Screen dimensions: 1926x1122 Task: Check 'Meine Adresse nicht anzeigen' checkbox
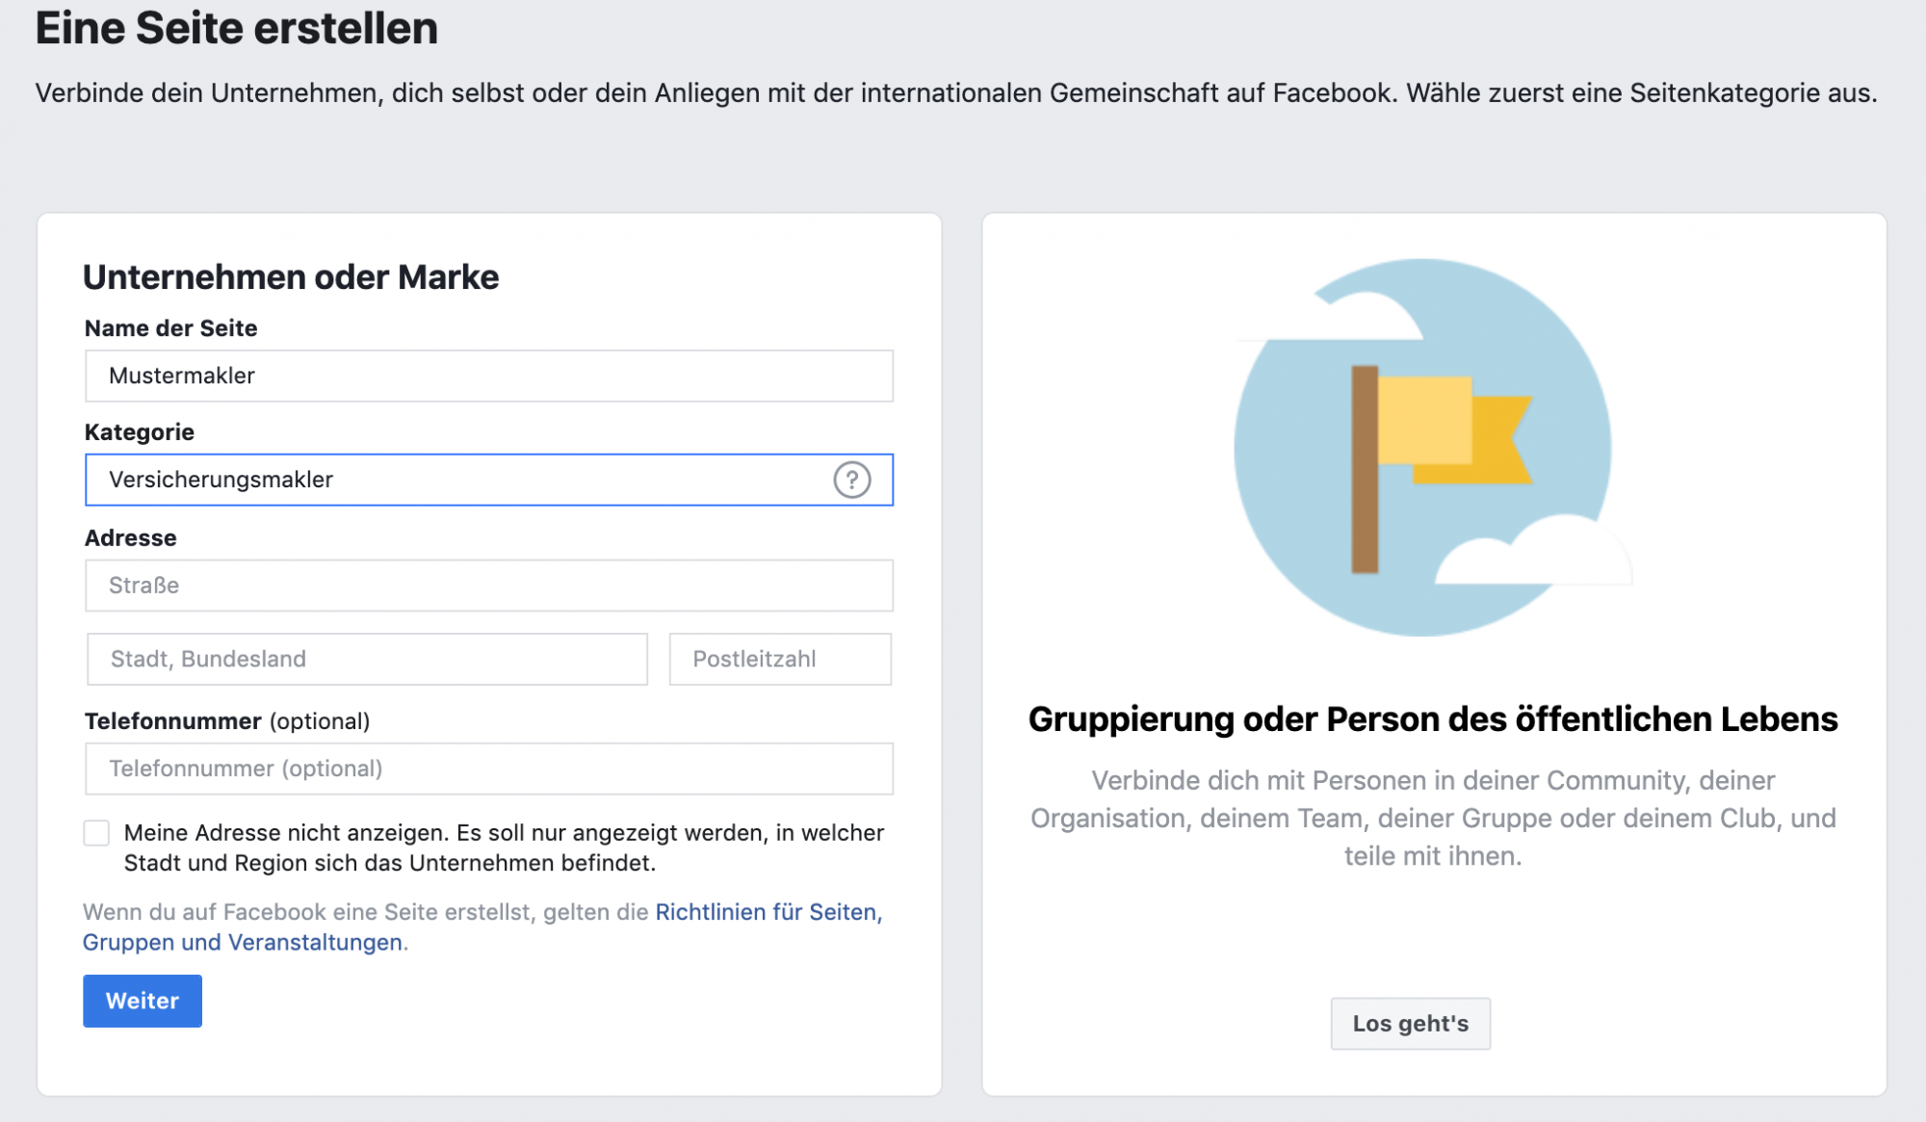pos(96,833)
